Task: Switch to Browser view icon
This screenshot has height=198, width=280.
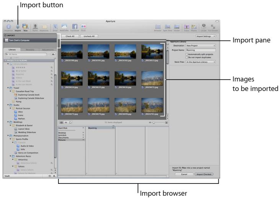Action: 158,27
